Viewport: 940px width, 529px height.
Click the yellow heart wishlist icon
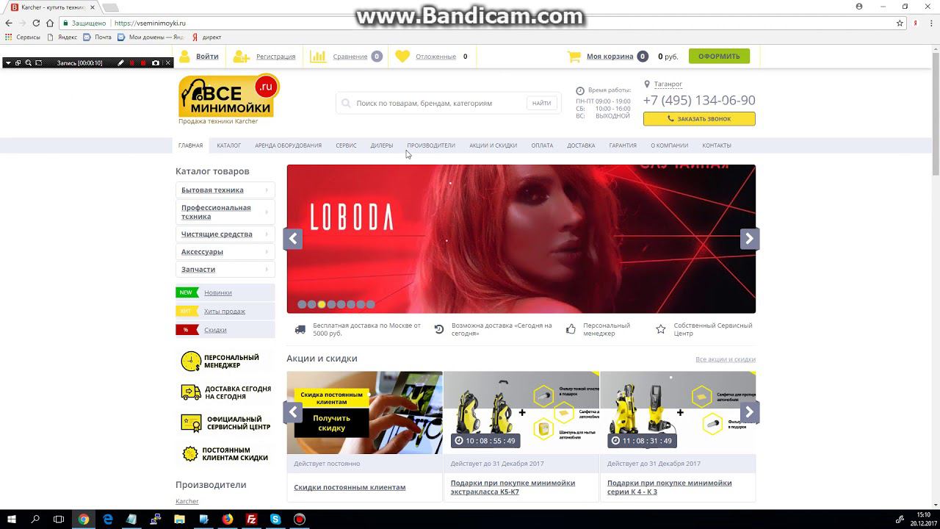pyautogui.click(x=402, y=57)
